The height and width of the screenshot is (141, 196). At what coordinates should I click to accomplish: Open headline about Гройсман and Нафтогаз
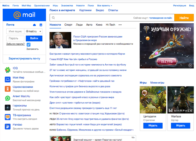click(x=82, y=81)
